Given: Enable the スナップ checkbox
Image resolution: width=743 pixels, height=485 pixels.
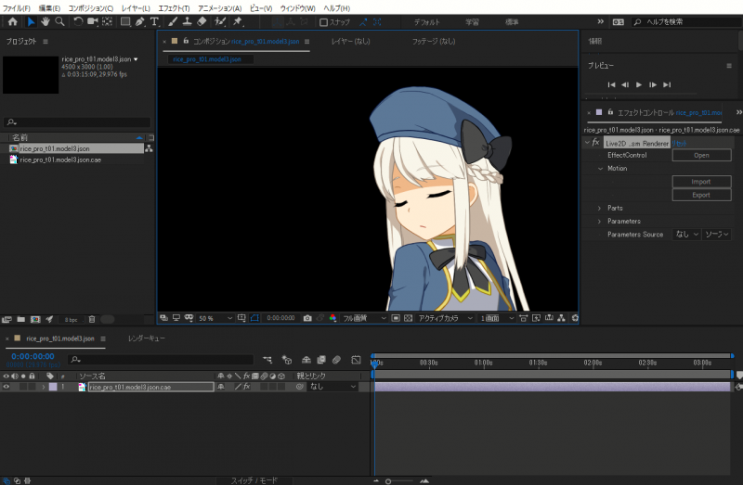Looking at the screenshot, I should point(323,22).
